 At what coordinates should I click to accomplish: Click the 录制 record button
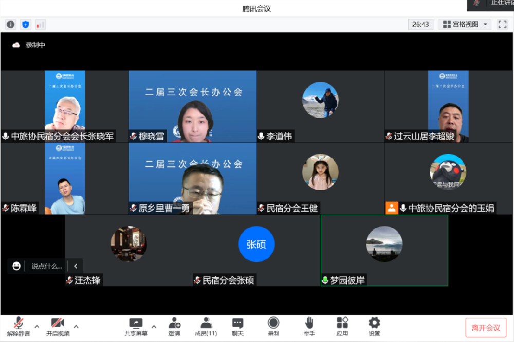pyautogui.click(x=273, y=327)
